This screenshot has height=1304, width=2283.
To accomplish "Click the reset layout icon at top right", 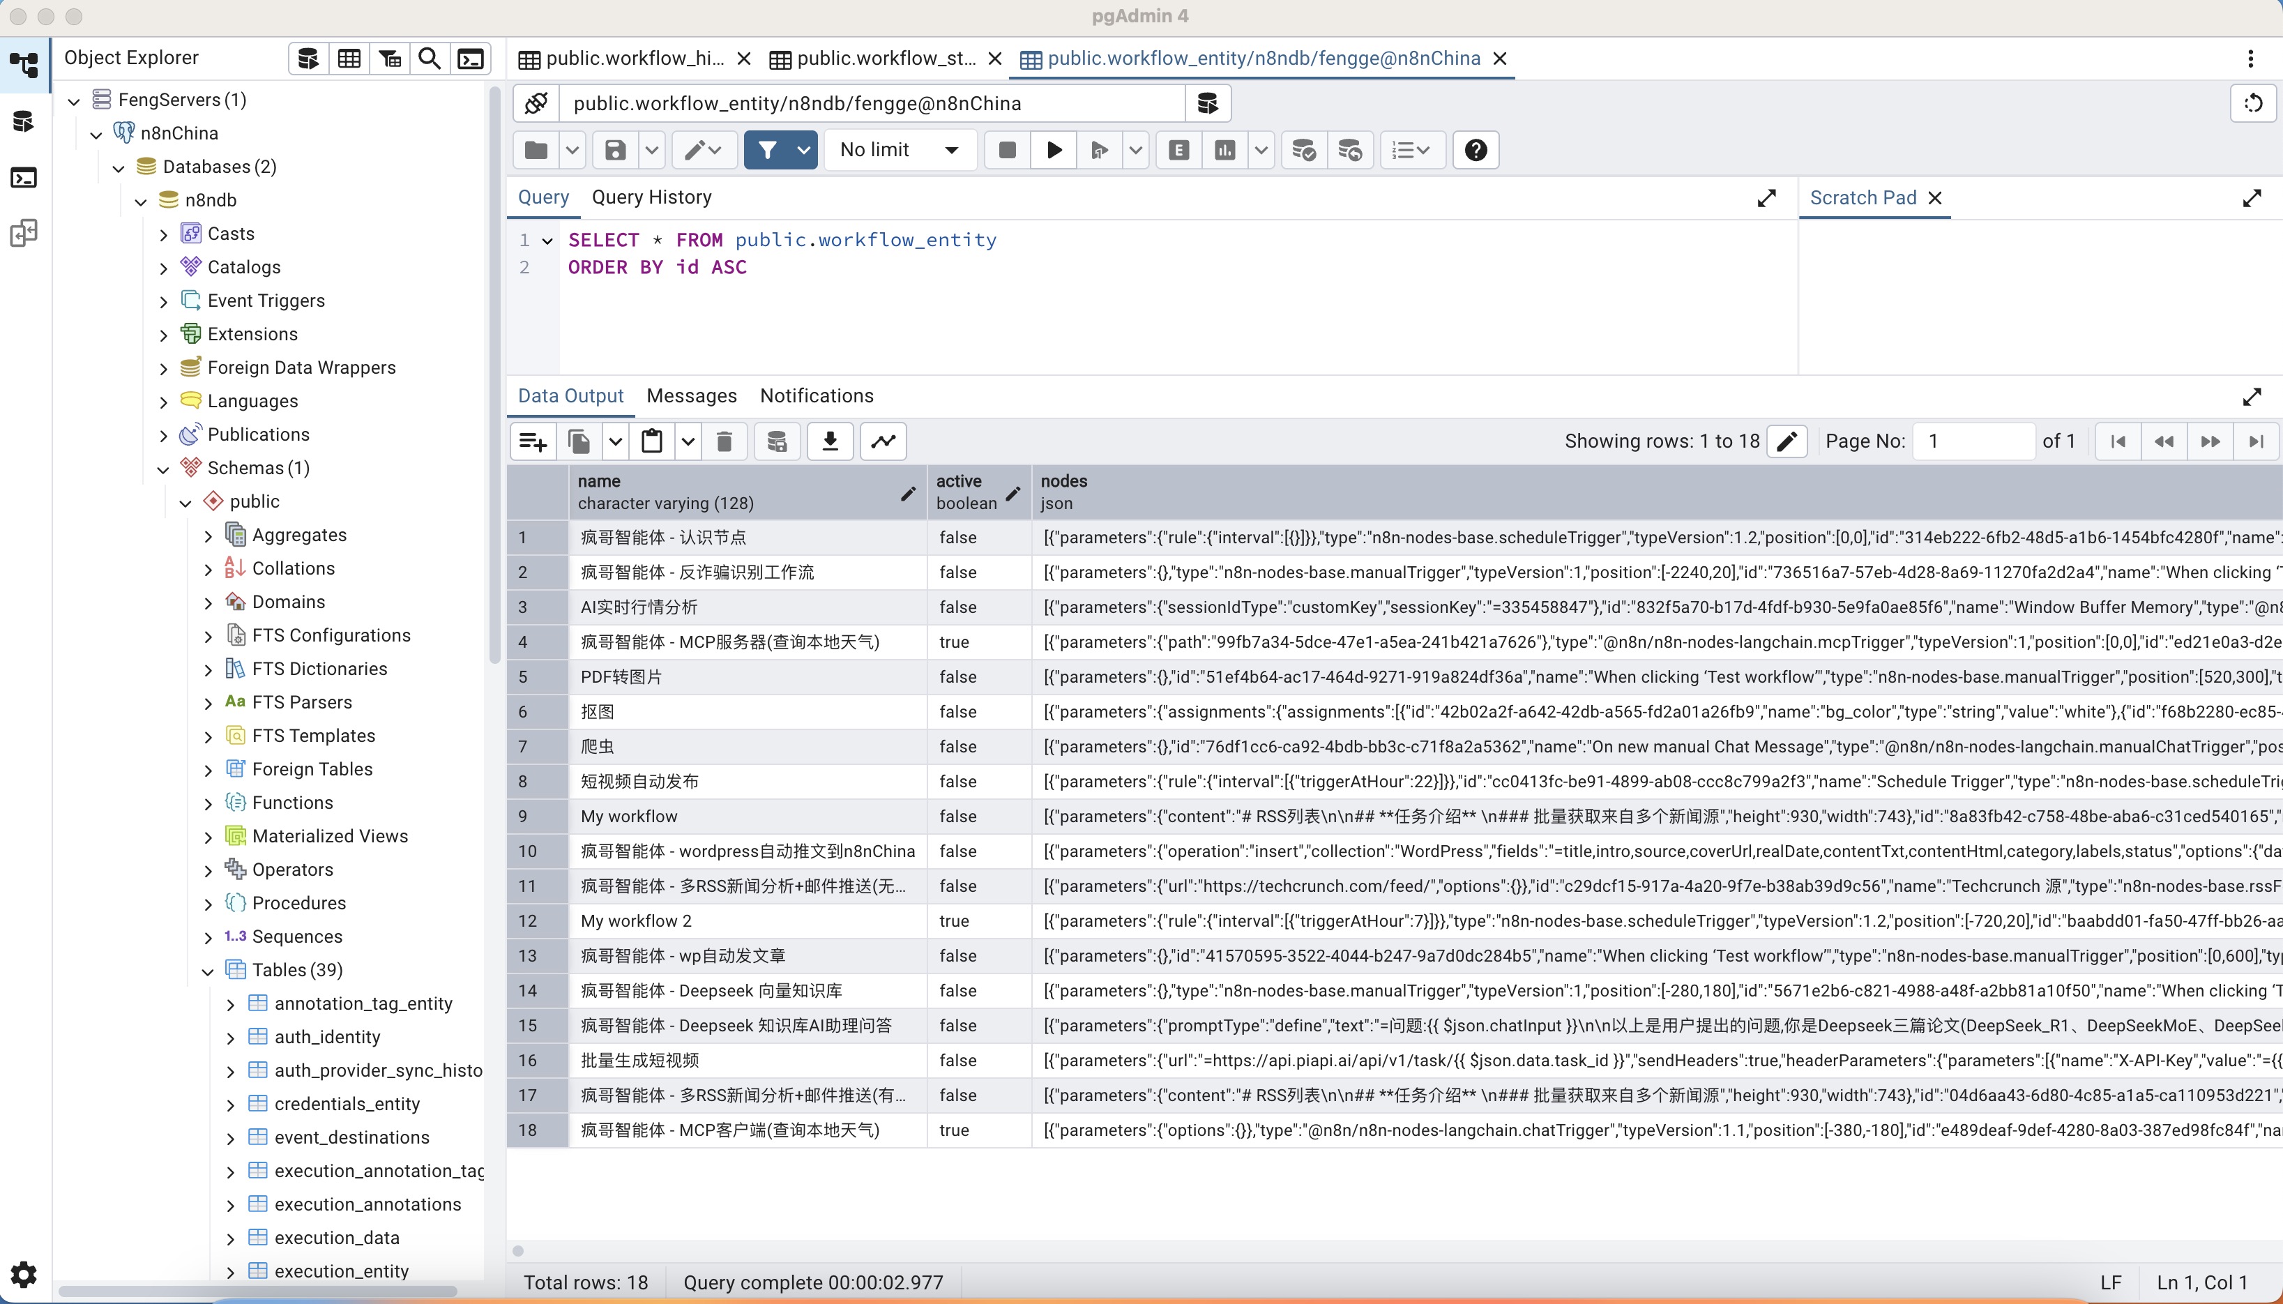I will point(2254,103).
